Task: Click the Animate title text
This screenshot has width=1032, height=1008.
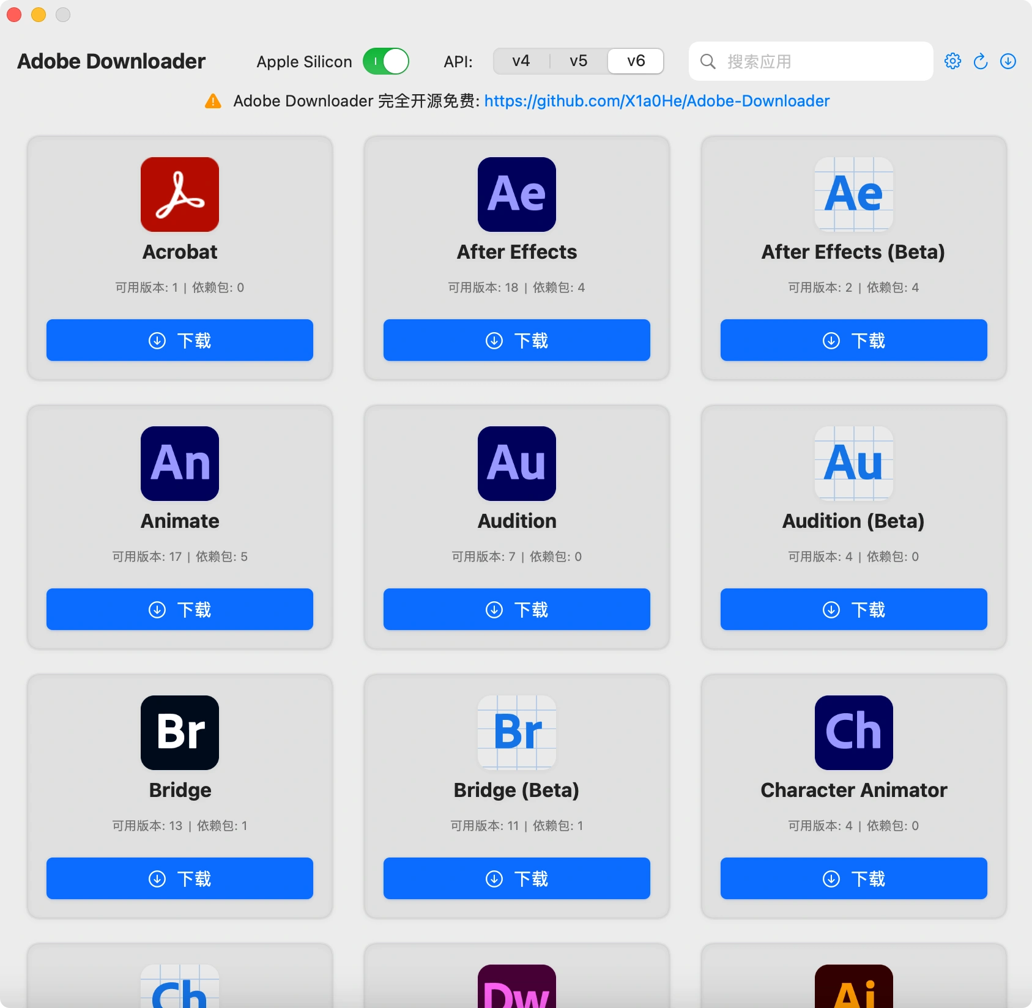Action: (180, 521)
